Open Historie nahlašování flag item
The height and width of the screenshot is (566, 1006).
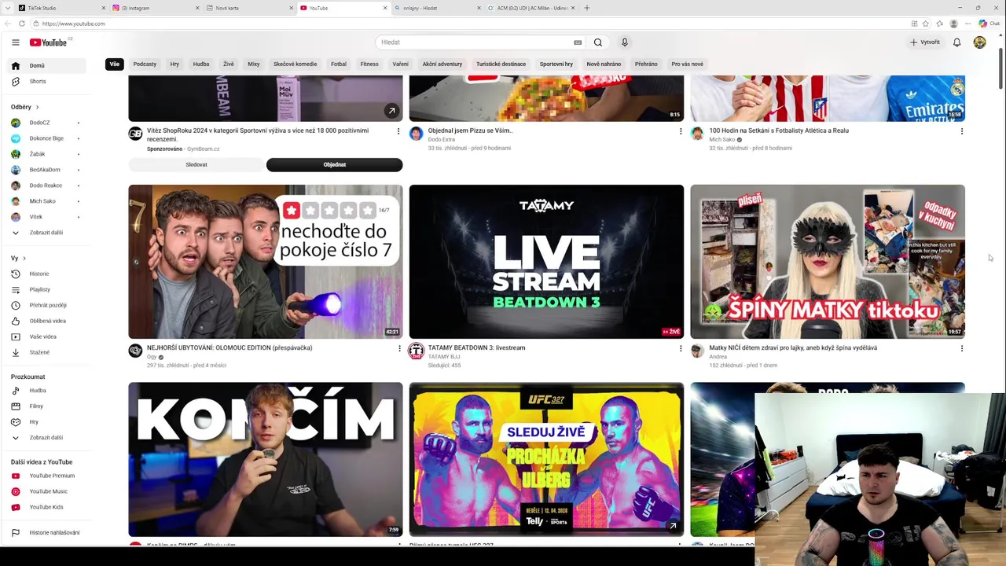click(x=47, y=533)
